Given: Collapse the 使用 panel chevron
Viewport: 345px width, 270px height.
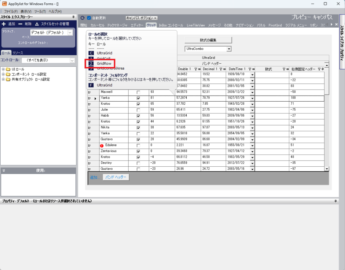Looking at the screenshot, I should (x=4, y=170).
